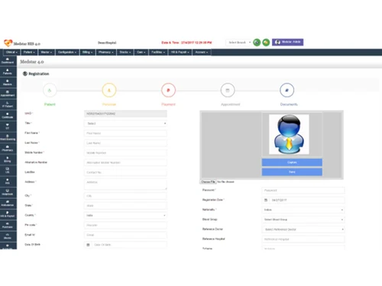382x286 pixels.
Task: Click the Last Name input field
Action: click(x=125, y=143)
